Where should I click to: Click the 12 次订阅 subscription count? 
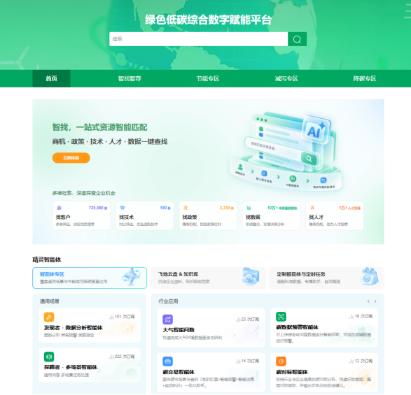point(361,361)
